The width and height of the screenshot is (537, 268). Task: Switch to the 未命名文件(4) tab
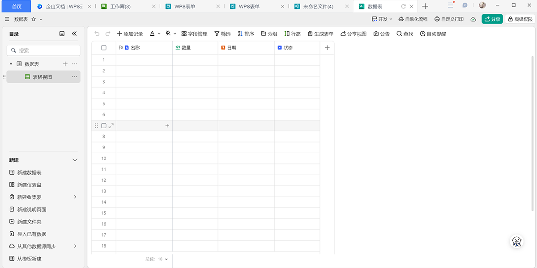click(318, 6)
